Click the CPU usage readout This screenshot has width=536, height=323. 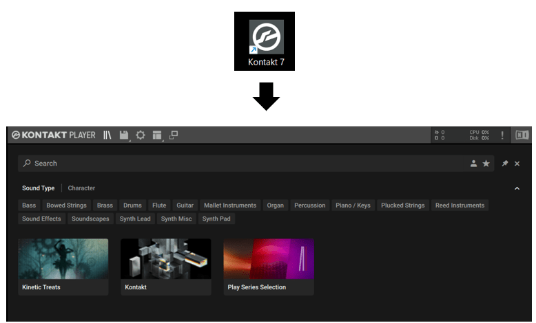click(480, 133)
